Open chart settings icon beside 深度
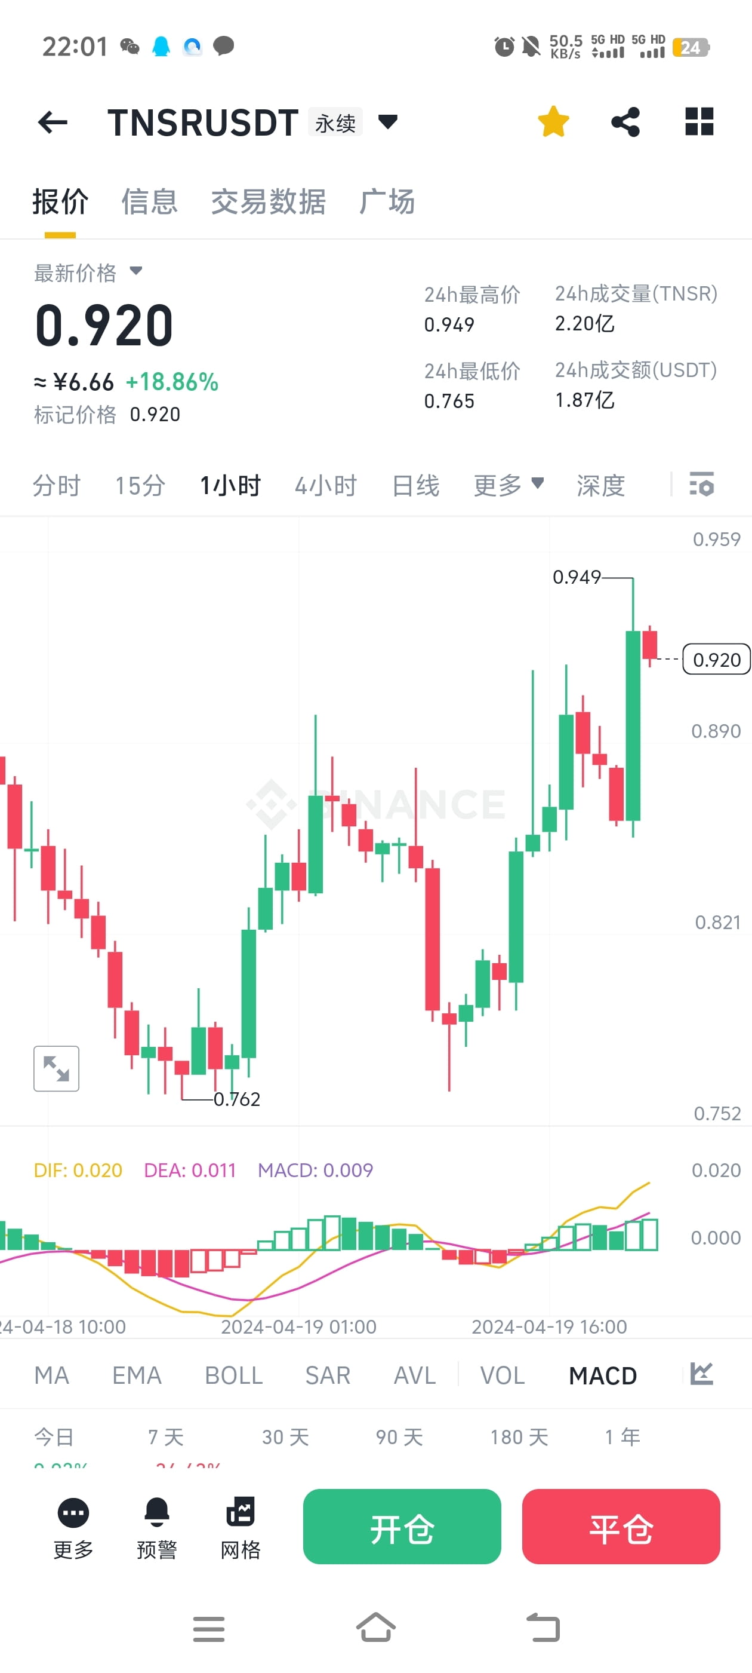 click(702, 485)
